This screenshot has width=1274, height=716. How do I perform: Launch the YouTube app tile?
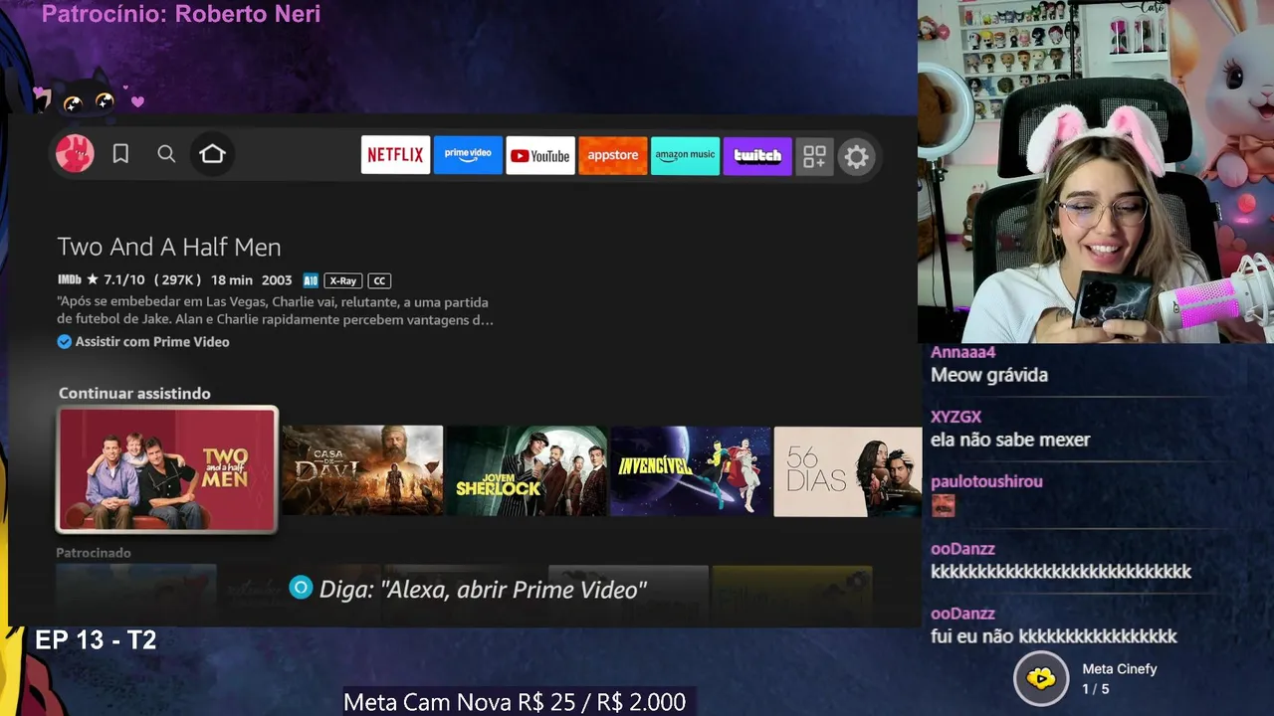click(540, 155)
